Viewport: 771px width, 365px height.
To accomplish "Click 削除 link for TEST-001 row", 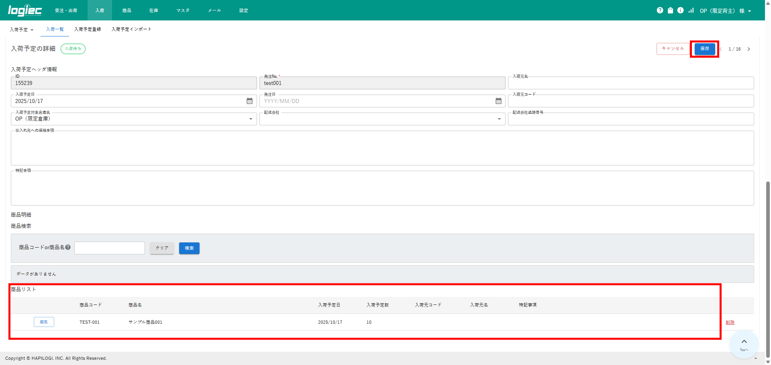I will [730, 322].
